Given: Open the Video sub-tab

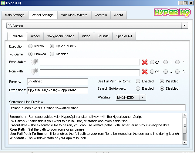Looking at the screenshot, I should (x=86, y=36).
